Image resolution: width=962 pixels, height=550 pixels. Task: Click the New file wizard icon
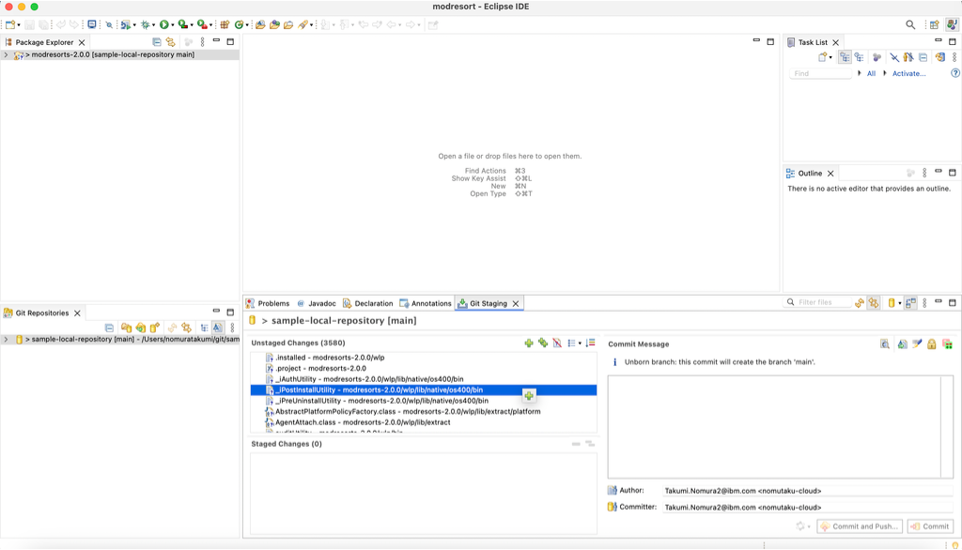click(x=10, y=24)
